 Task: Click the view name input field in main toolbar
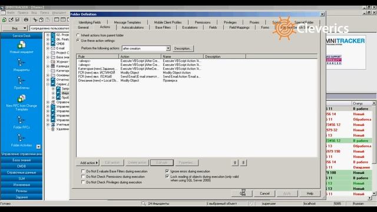(49, 28)
